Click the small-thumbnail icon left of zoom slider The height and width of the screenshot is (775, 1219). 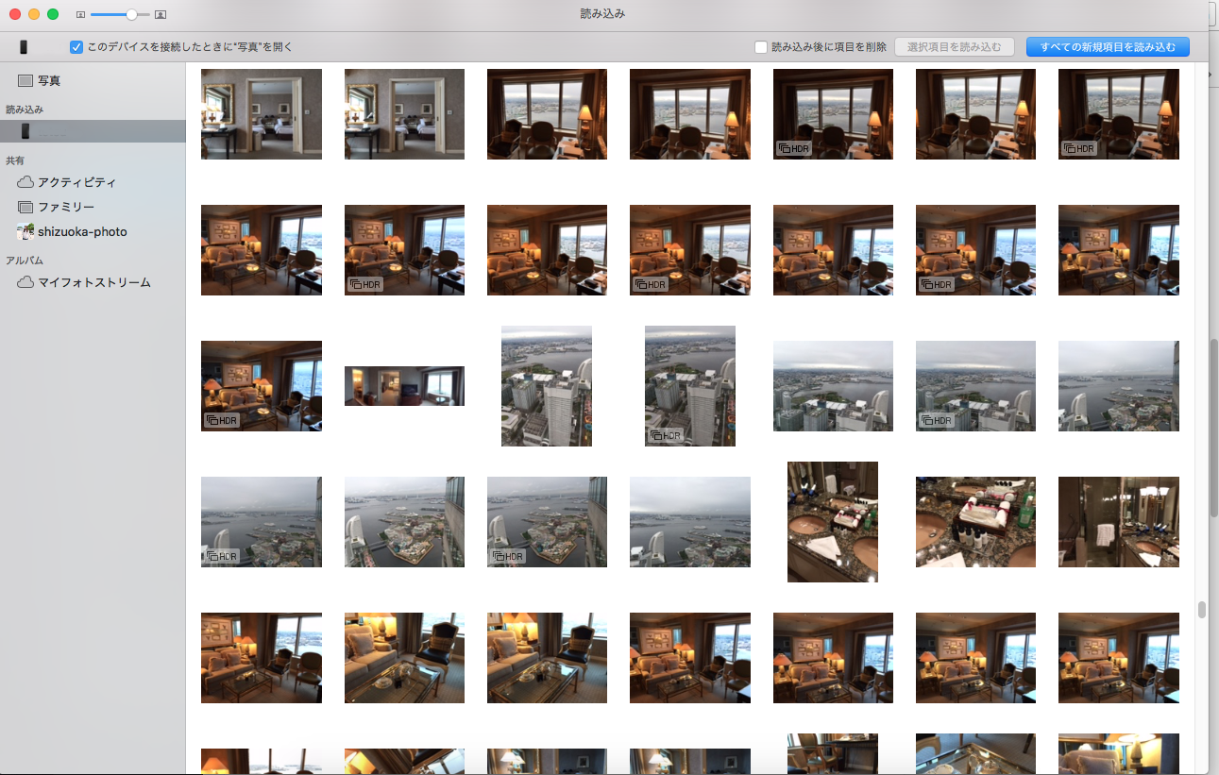(81, 14)
